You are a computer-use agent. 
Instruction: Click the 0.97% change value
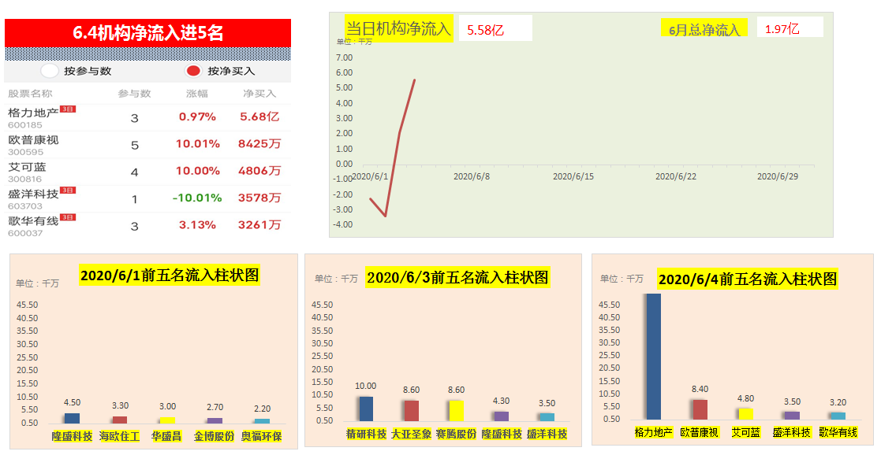197,117
